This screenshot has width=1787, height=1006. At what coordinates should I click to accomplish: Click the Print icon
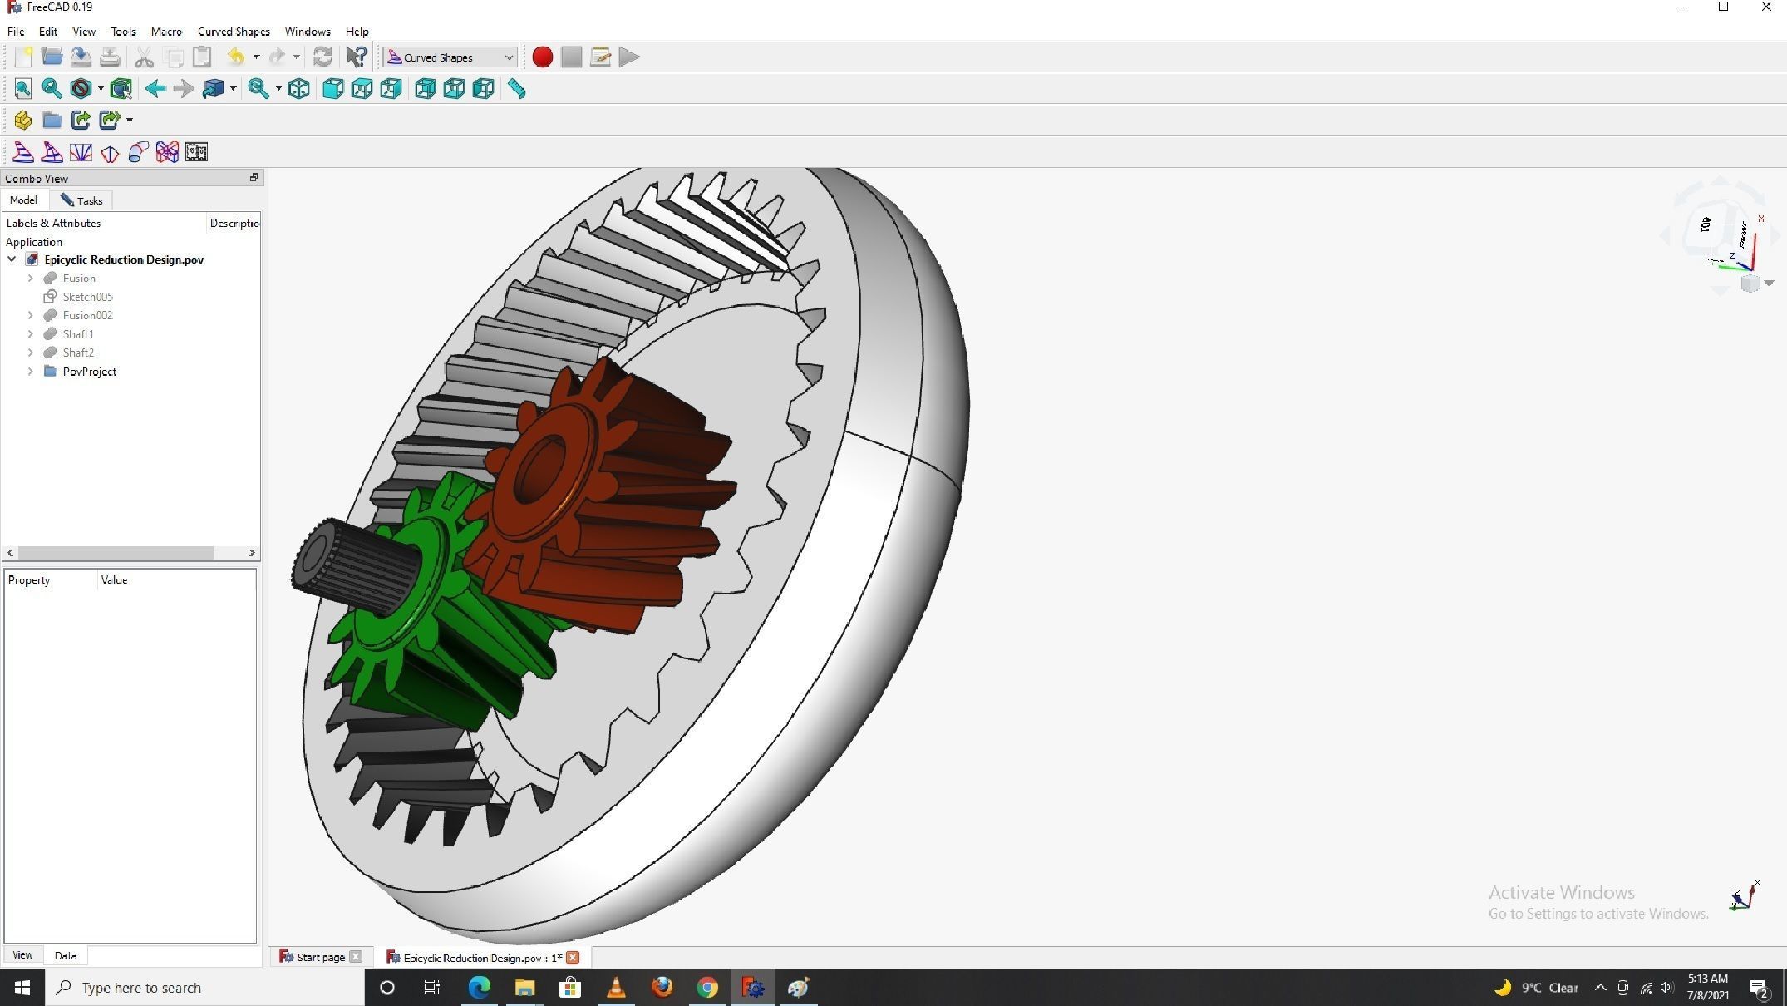coord(110,57)
